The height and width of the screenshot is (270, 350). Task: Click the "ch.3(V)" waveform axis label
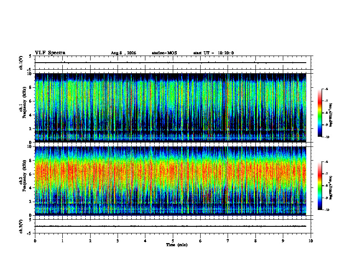click(21, 226)
